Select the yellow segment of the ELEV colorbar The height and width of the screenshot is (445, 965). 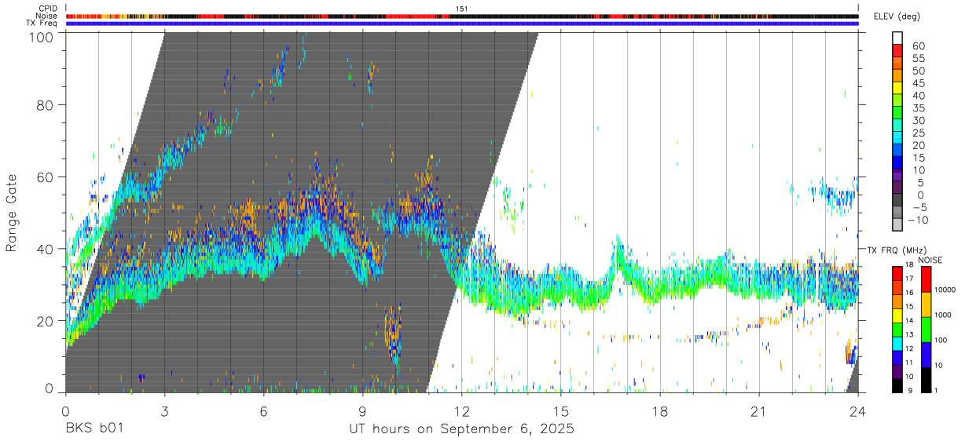tap(898, 89)
